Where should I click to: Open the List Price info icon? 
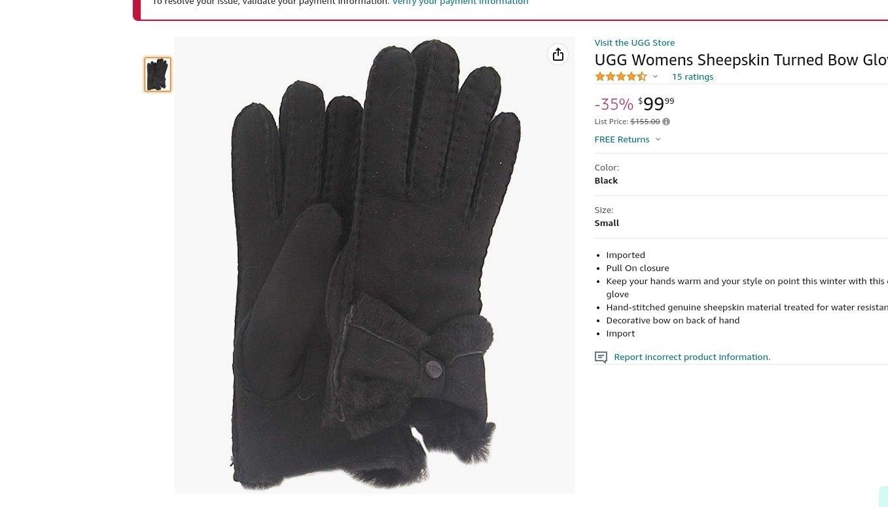click(666, 122)
